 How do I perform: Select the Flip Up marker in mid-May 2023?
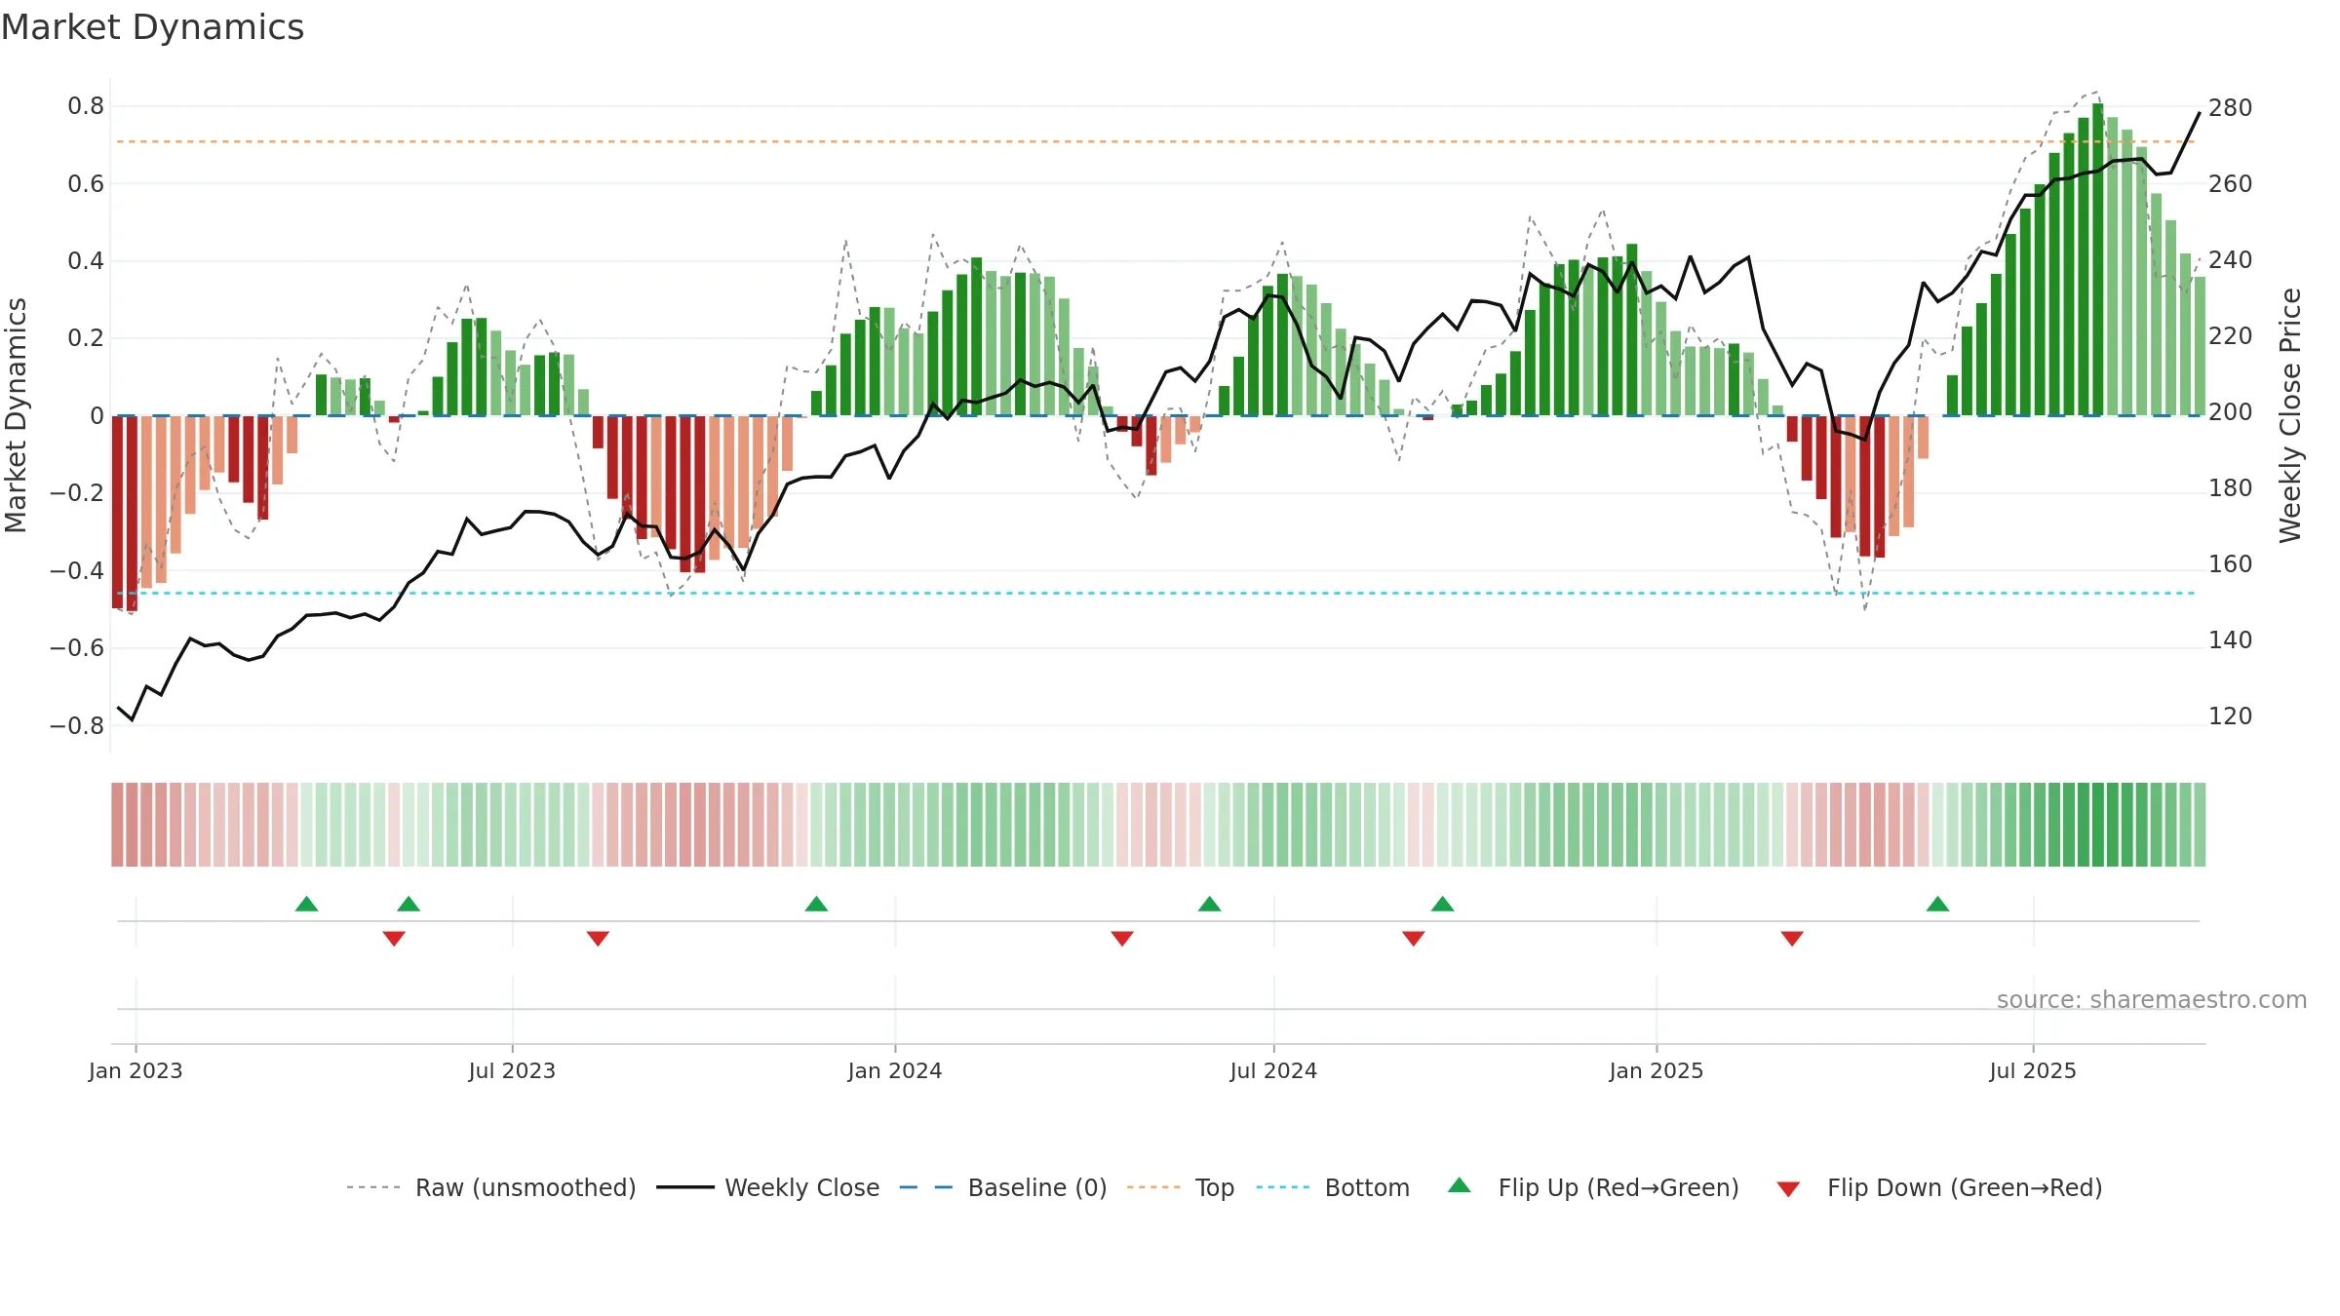409,904
